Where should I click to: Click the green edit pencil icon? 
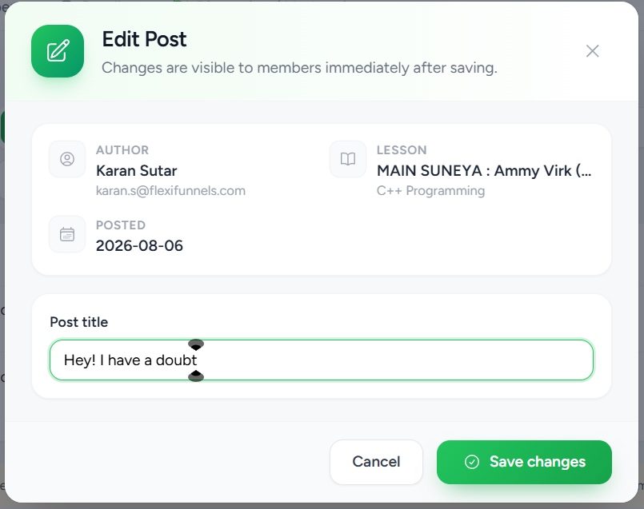click(58, 51)
